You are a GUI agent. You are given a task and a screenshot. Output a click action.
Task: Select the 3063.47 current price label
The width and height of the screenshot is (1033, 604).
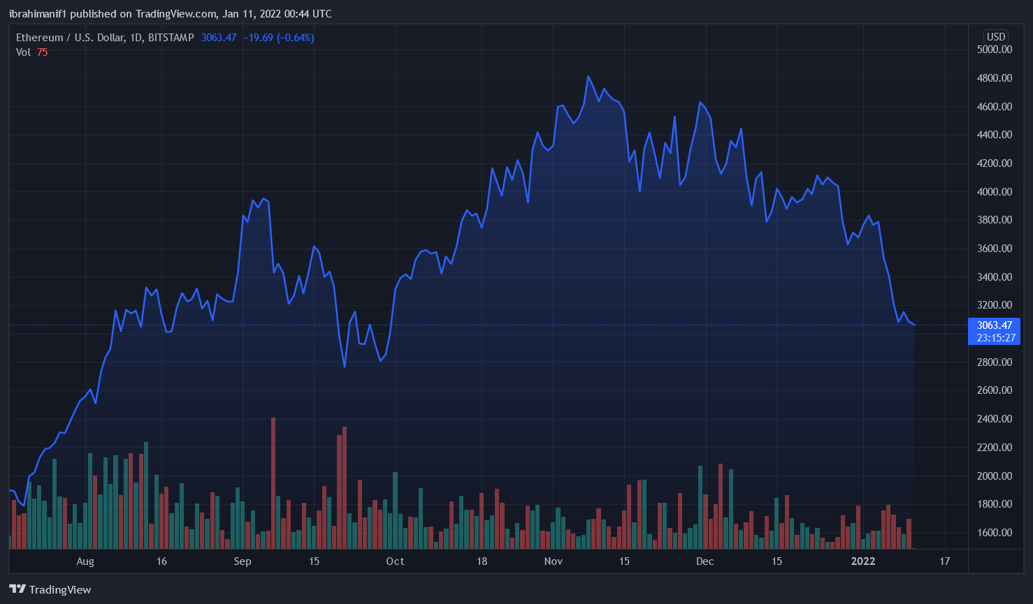tap(994, 325)
